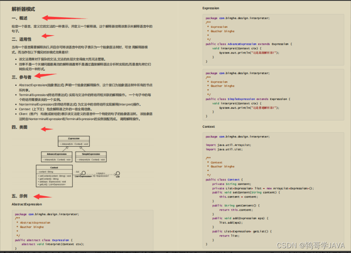Click the heading 四、类图

19,127
